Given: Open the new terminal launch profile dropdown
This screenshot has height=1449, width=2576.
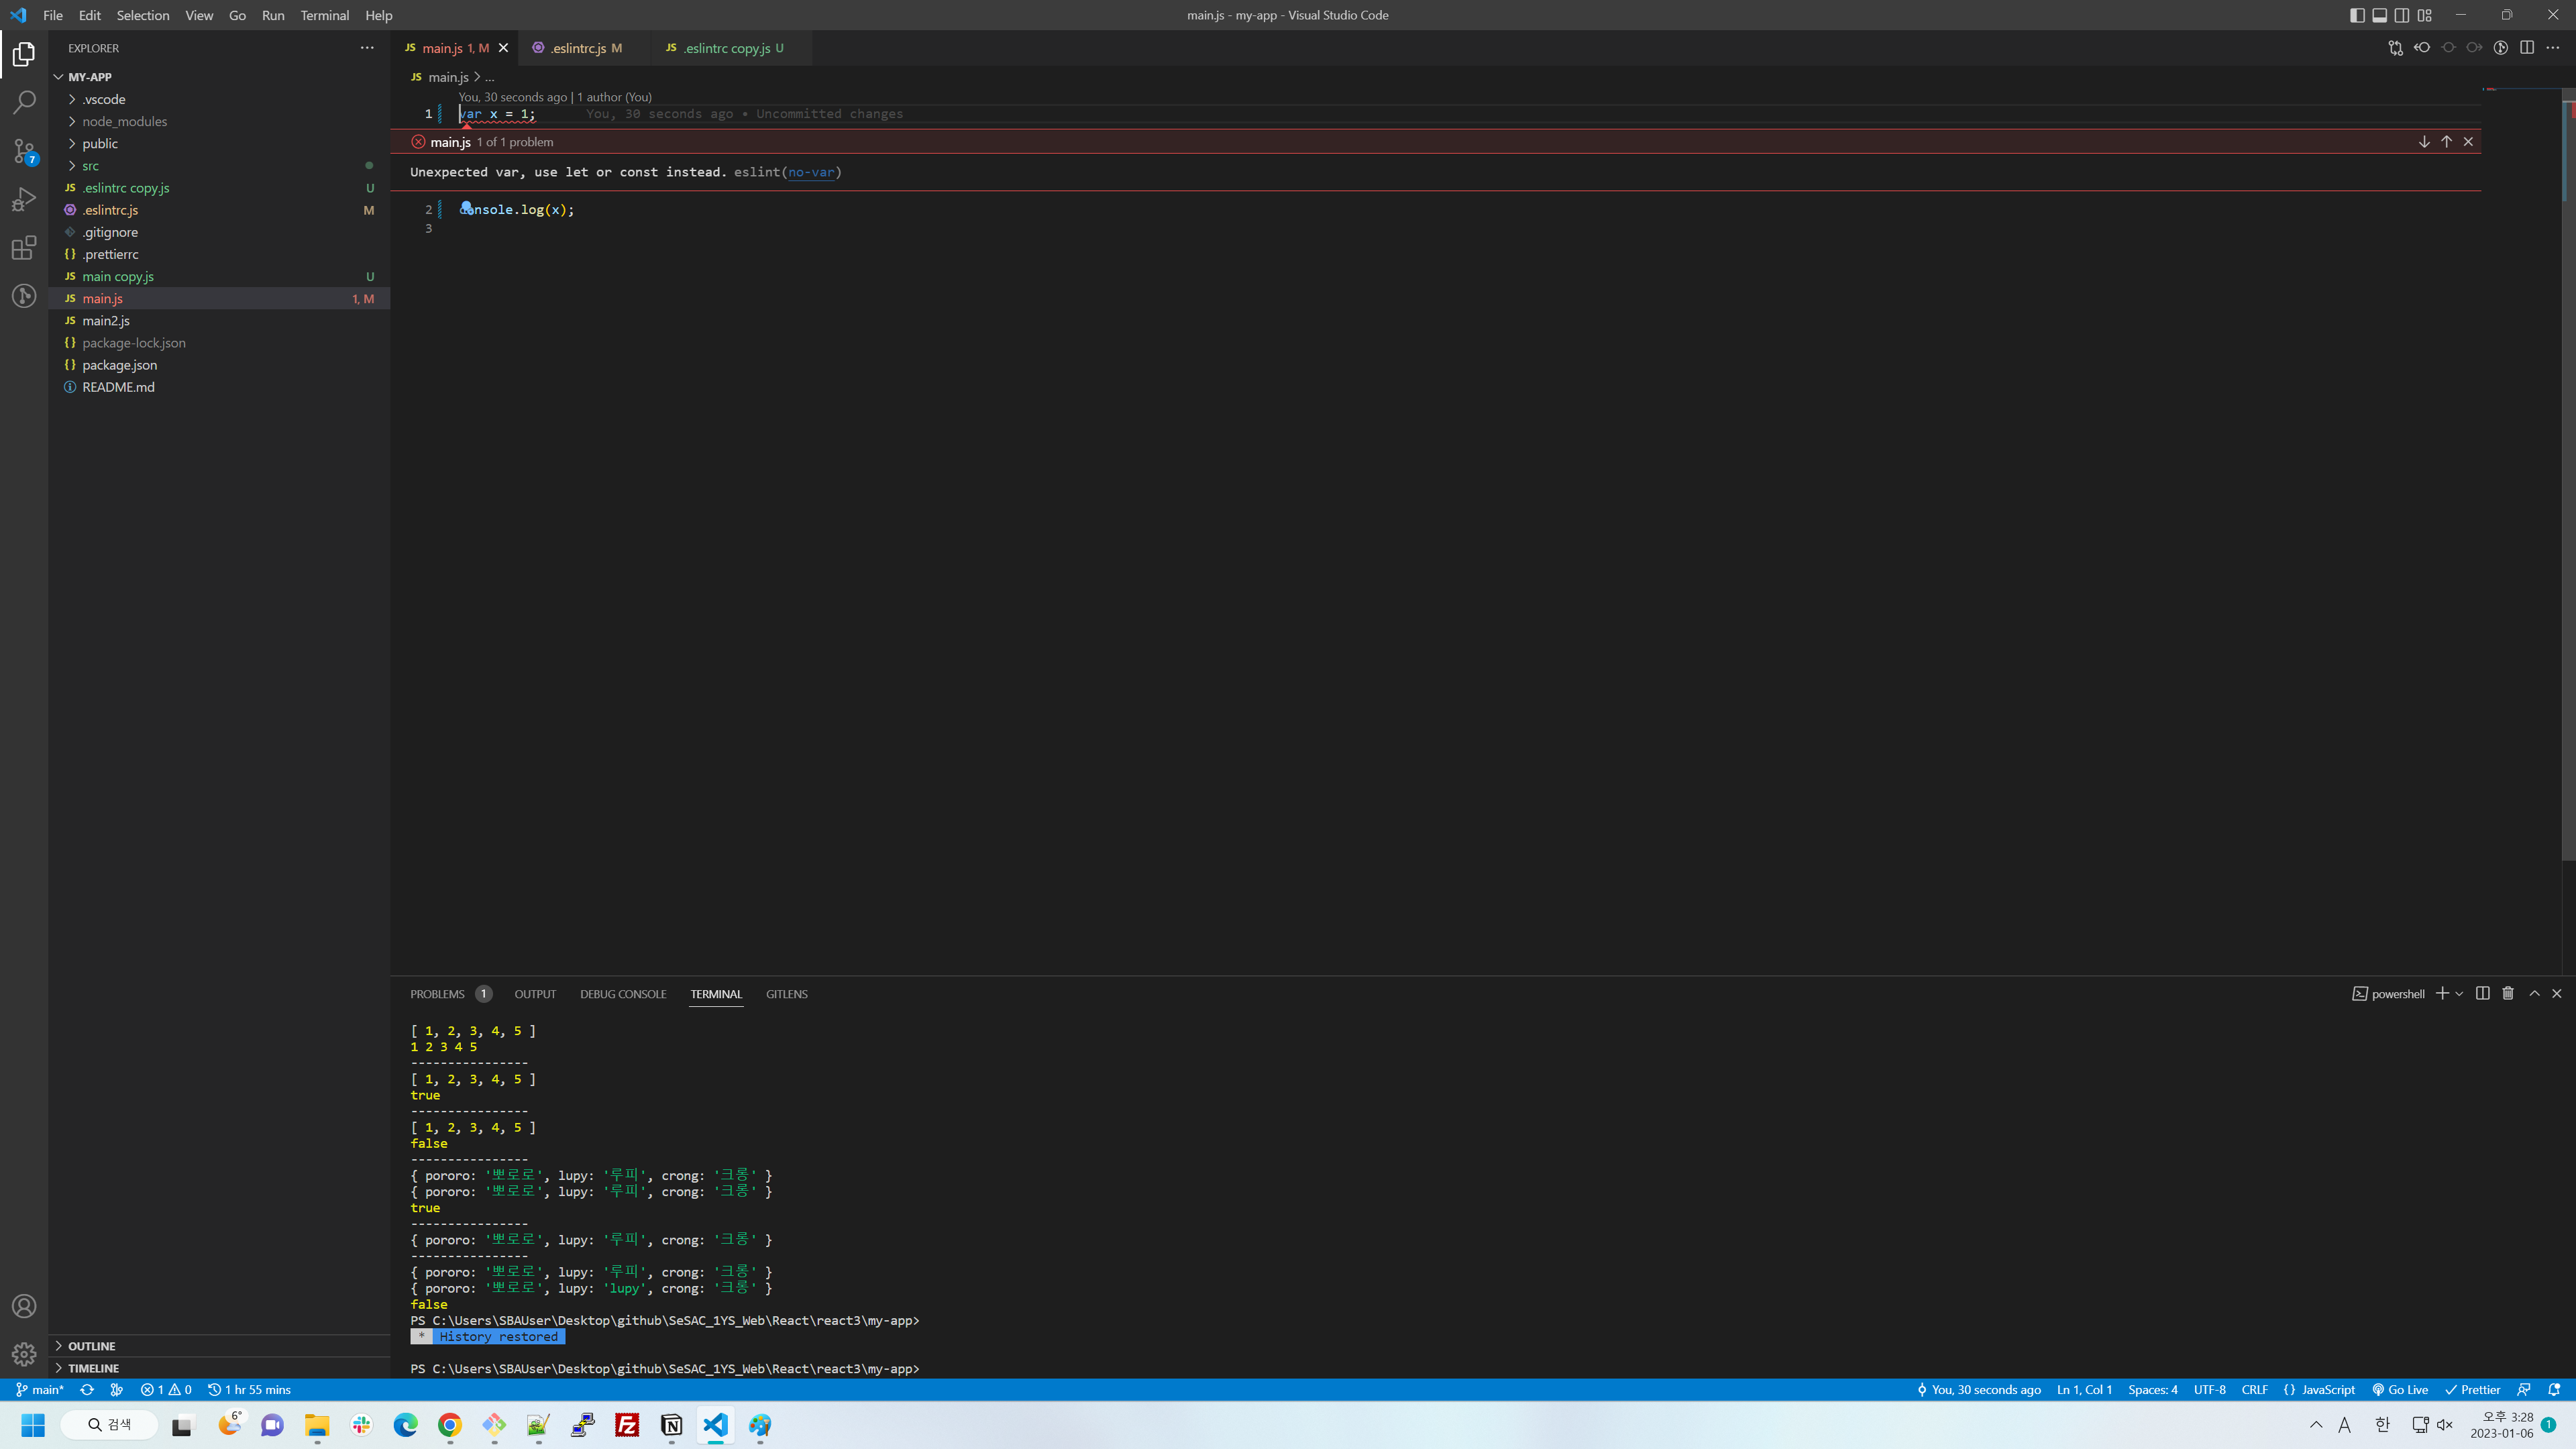Looking at the screenshot, I should click(x=2460, y=994).
